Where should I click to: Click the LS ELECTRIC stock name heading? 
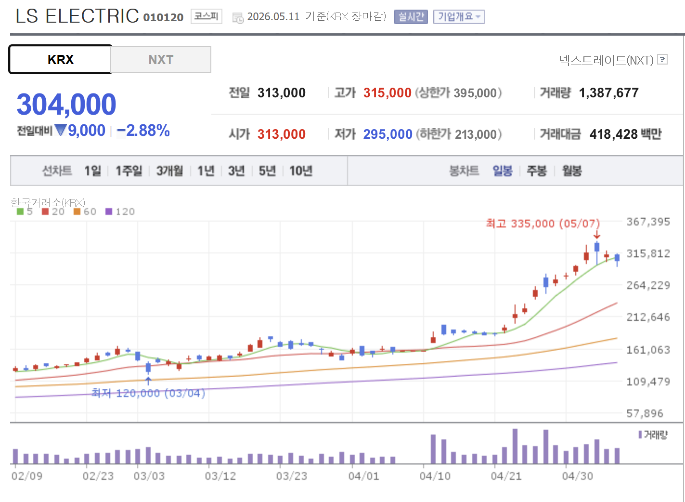[78, 16]
